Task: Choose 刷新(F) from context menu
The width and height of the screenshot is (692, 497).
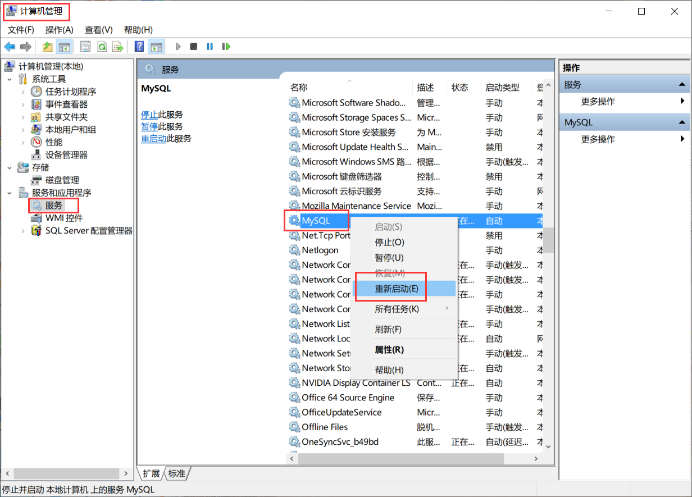Action: [x=404, y=329]
